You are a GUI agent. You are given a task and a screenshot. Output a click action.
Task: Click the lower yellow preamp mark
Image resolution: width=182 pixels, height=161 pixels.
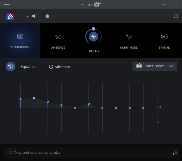pos(158,122)
